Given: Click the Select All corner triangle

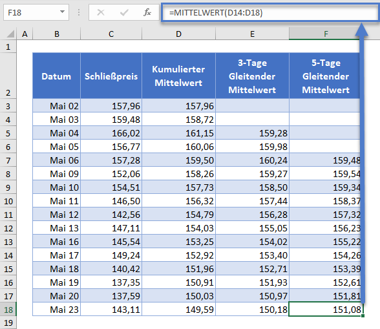Looking at the screenshot, I should (x=10, y=34).
